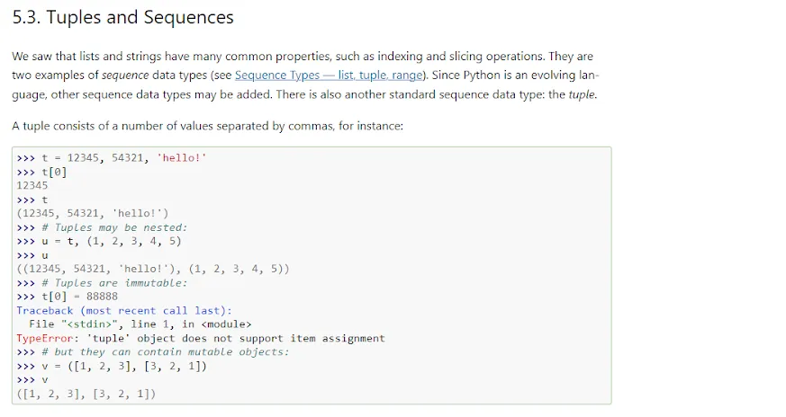786x417 pixels.
Task: Click the 12345 output line
Action: point(32,185)
